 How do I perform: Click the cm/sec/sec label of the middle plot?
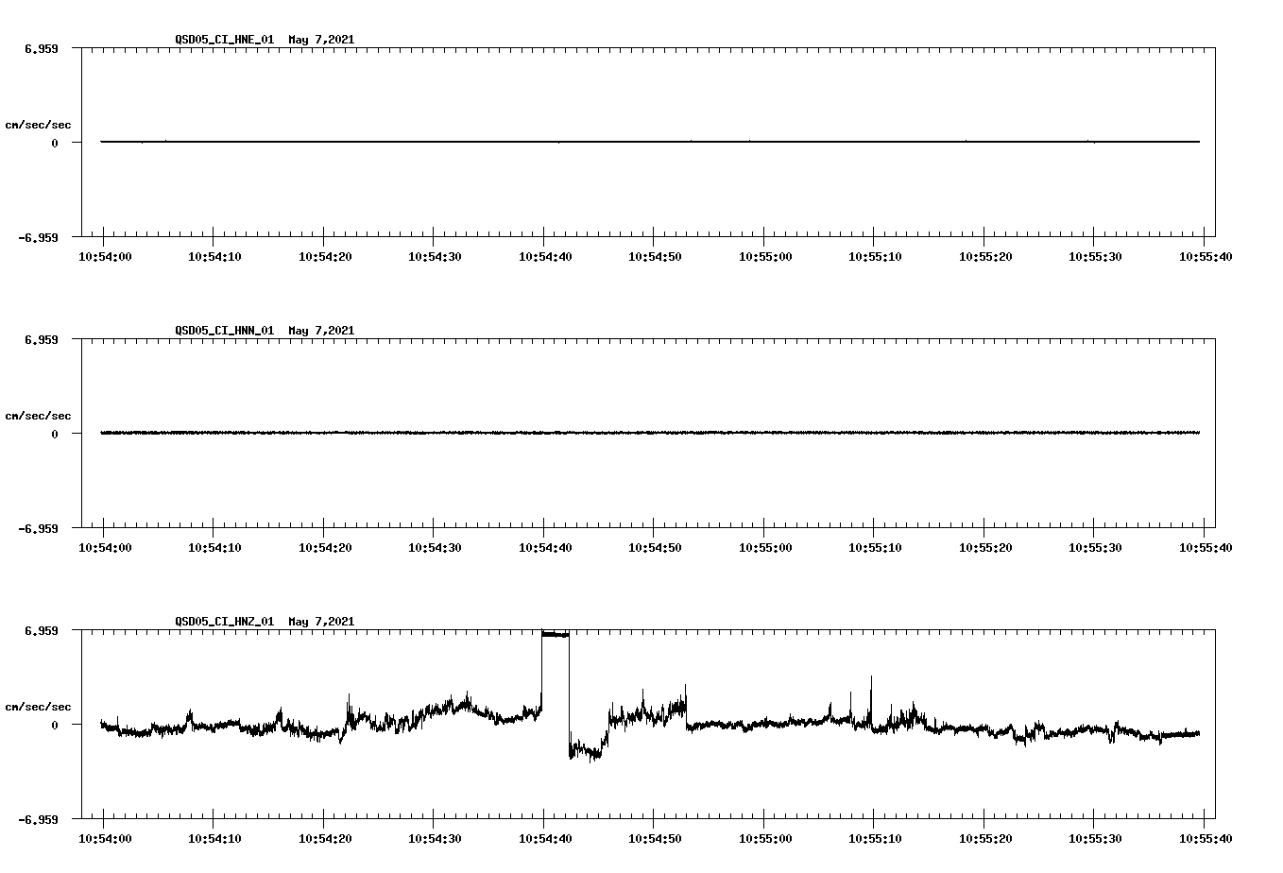(x=39, y=415)
